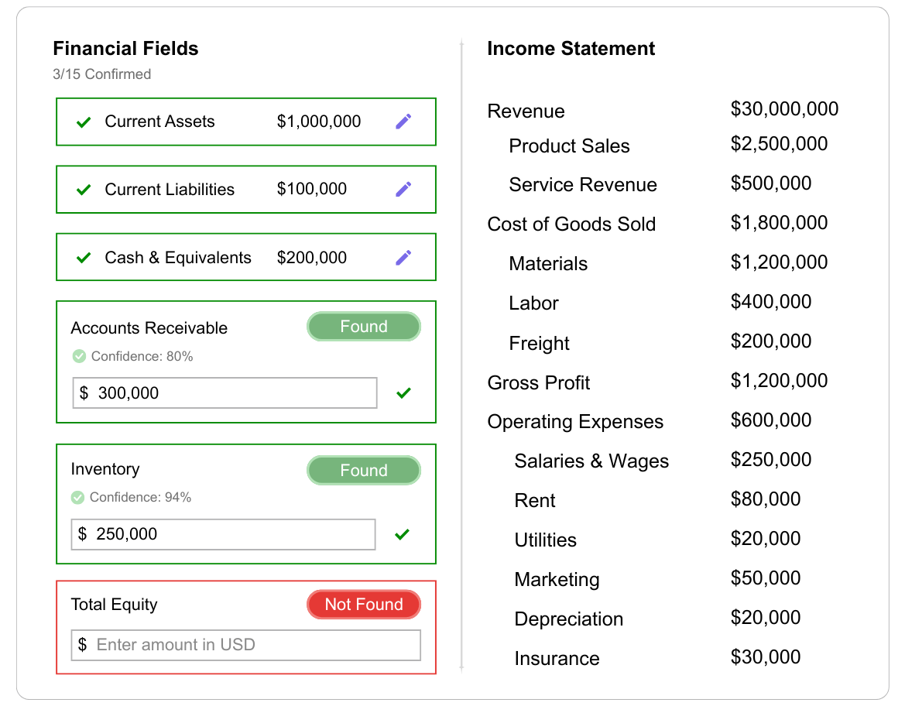Click the Accounts Receivable Found badge
This screenshot has width=905, height=713.
[x=363, y=327]
